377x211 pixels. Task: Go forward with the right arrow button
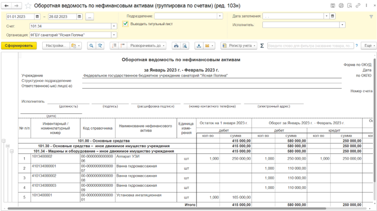16,6
